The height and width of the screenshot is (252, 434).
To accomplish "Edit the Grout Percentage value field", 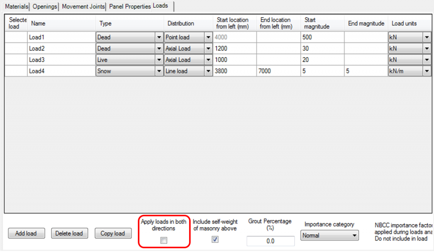I will pyautogui.click(x=270, y=241).
